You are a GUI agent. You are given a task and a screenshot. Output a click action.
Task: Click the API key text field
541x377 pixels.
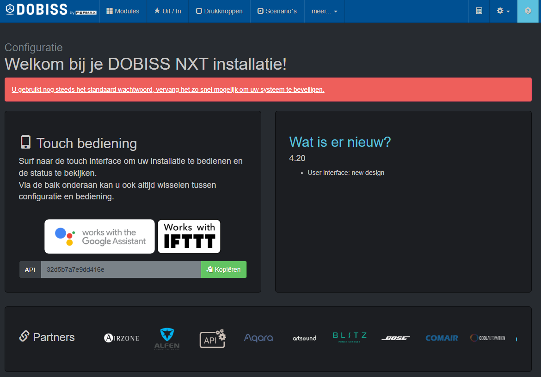coord(121,269)
